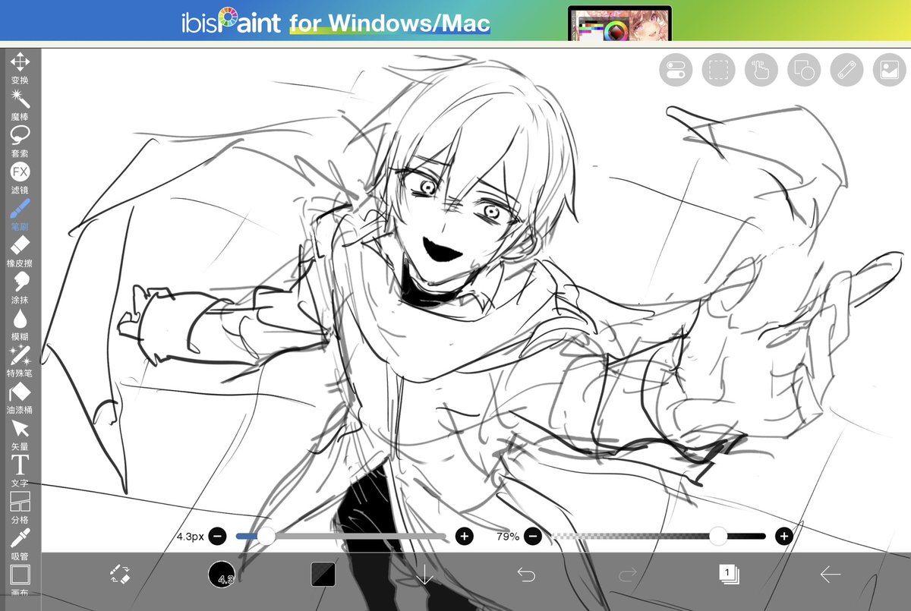This screenshot has width=911, height=611.
Task: Increase brush thickness with plus button
Action: pos(464,537)
